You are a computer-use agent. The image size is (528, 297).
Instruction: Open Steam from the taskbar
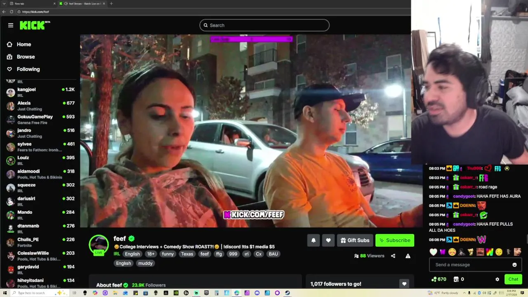[x=288, y=293]
